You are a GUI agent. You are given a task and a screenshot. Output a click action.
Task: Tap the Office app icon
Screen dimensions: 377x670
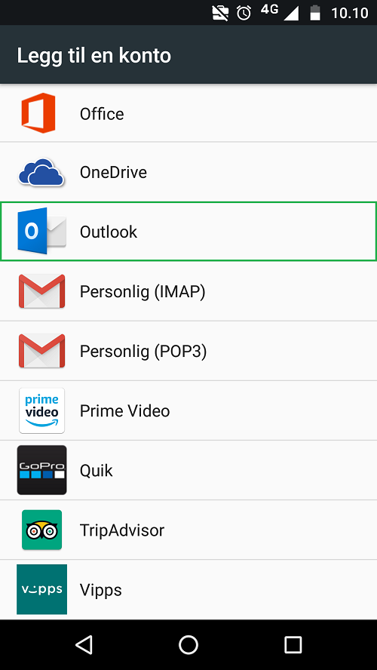(x=38, y=113)
